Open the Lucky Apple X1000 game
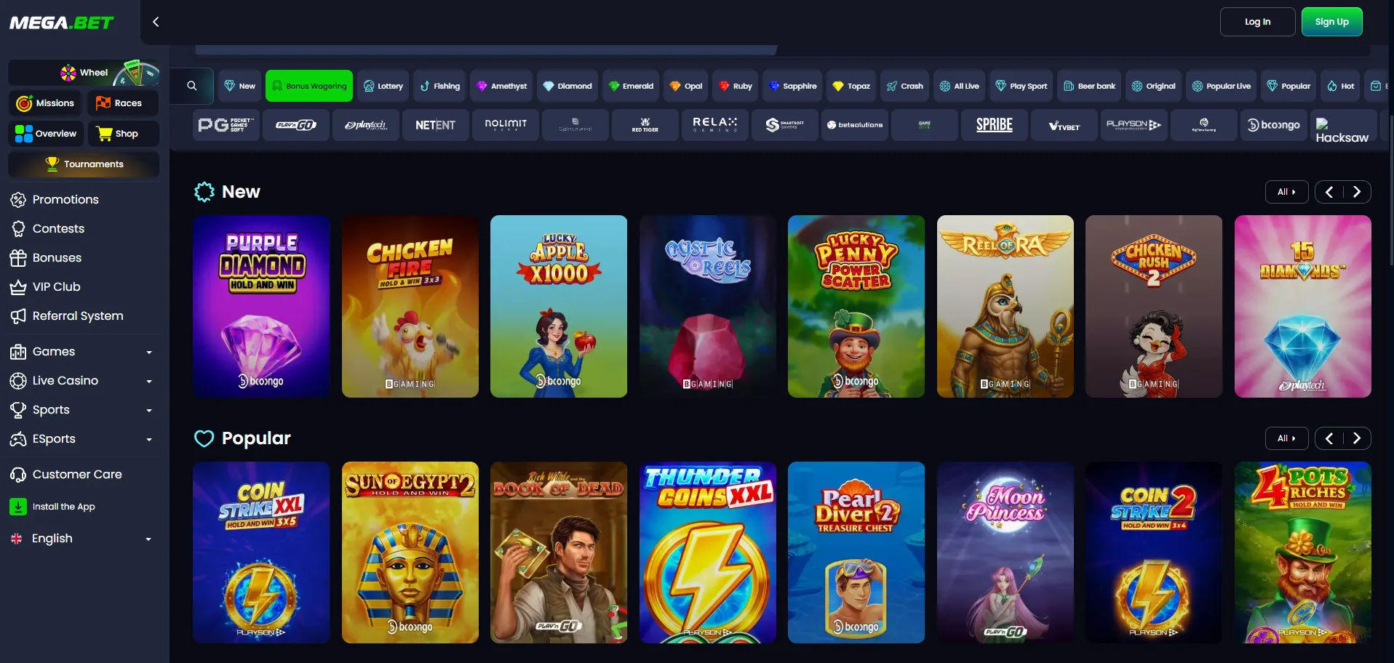Screen dimensions: 1394x663 tap(559, 306)
